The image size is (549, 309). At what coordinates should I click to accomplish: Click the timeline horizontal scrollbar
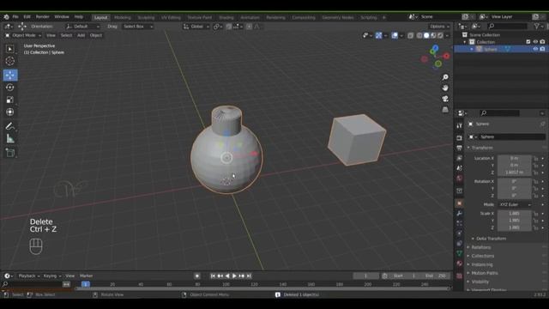click(262, 288)
